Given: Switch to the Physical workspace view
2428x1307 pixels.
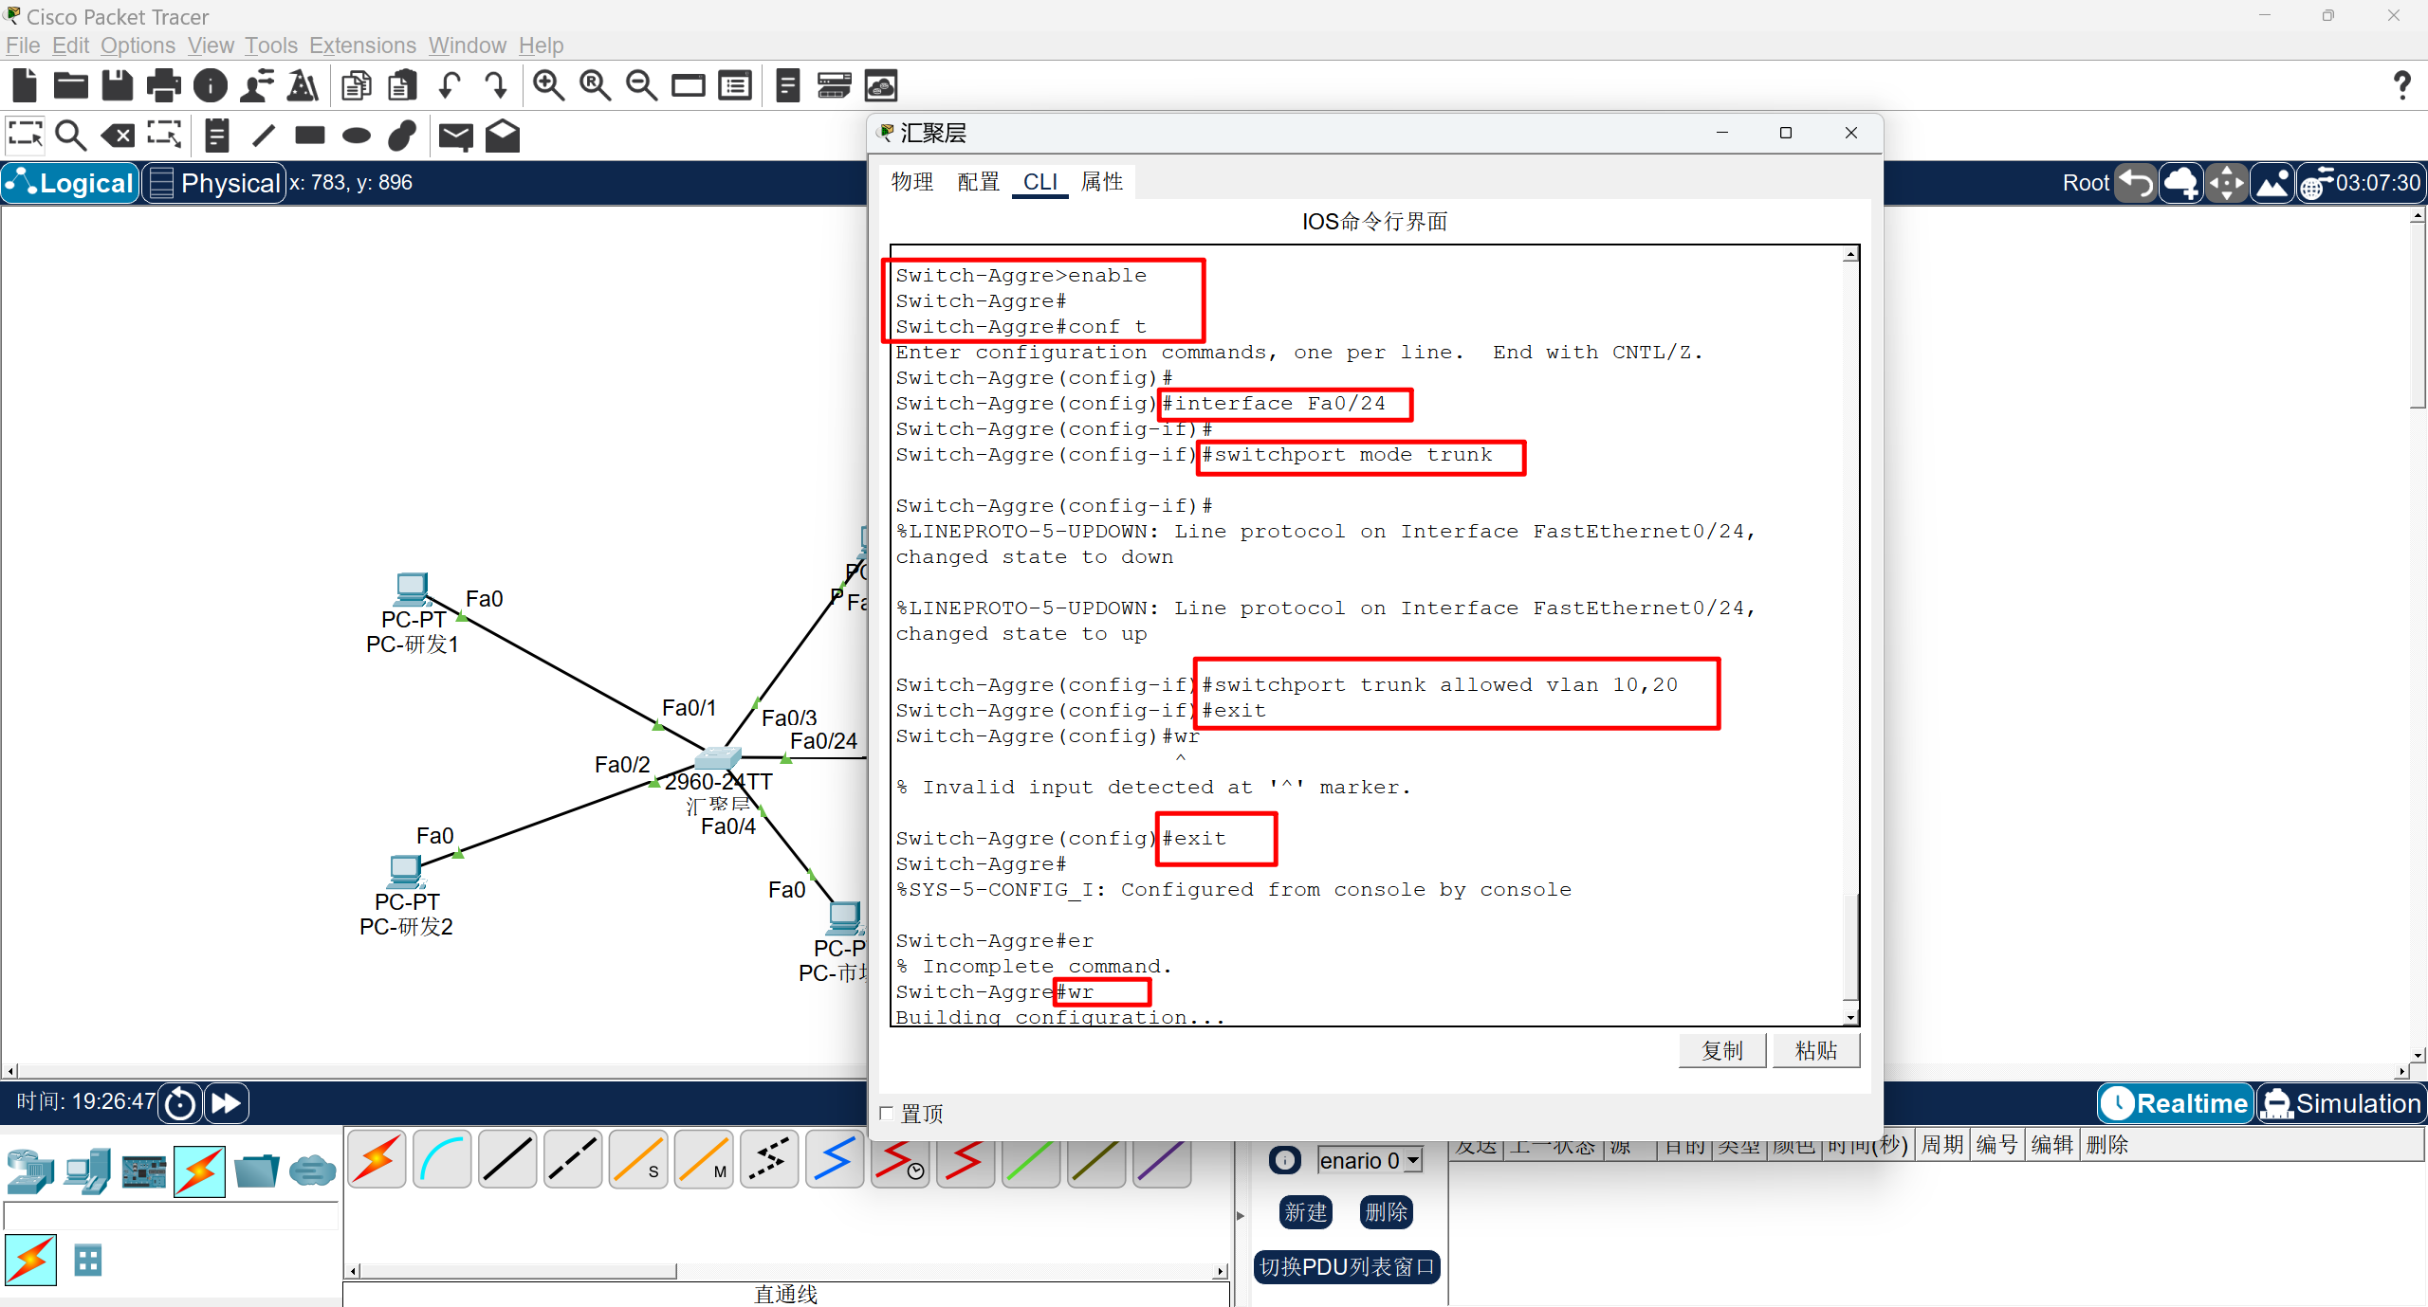Looking at the screenshot, I should pos(215,183).
